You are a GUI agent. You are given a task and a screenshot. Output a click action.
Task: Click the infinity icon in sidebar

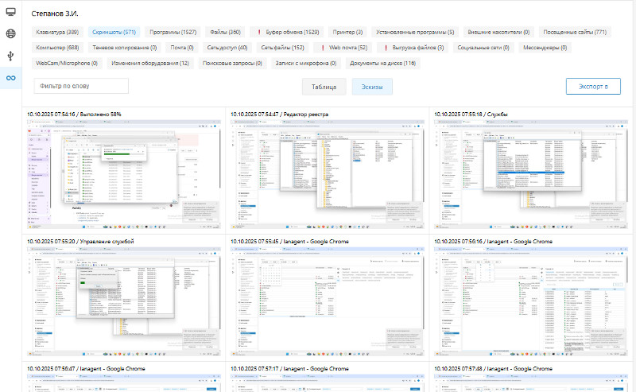click(x=10, y=77)
